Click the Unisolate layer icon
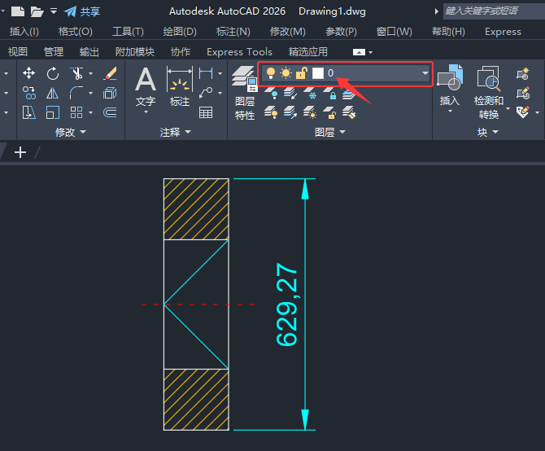 (290, 112)
